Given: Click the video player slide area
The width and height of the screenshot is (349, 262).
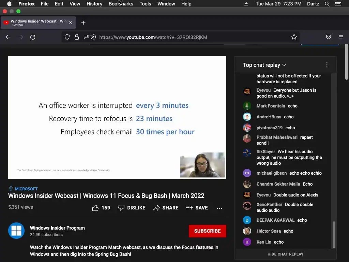Looking at the screenshot, I should pyautogui.click(x=117, y=117).
